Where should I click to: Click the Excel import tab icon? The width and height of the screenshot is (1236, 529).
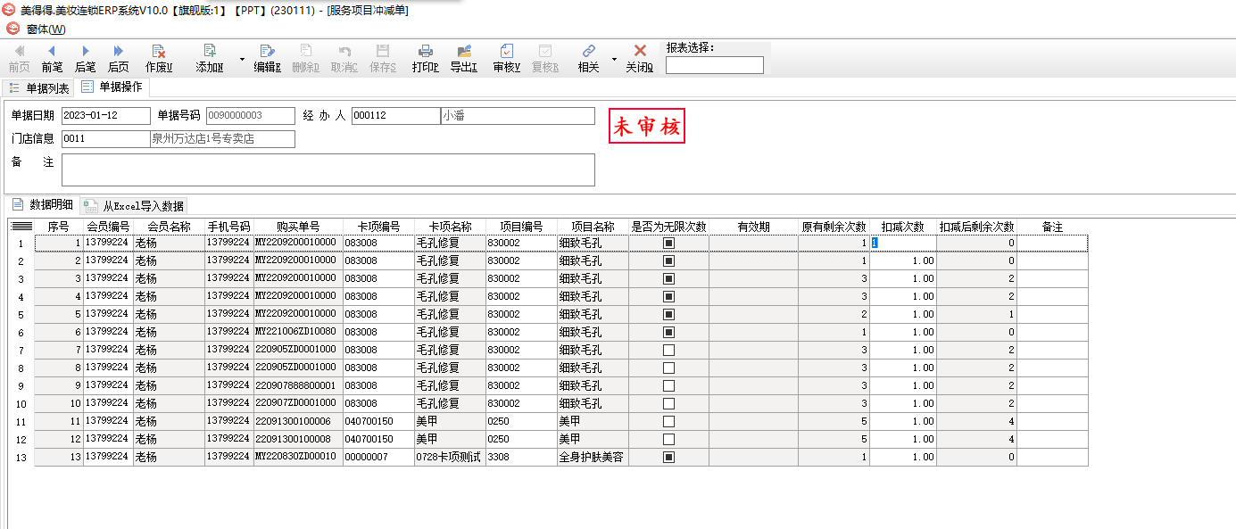(91, 206)
